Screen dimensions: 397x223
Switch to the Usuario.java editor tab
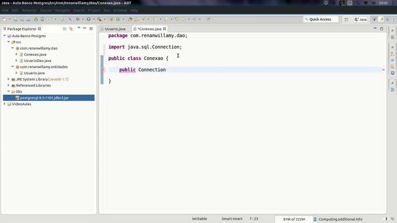[115, 29]
